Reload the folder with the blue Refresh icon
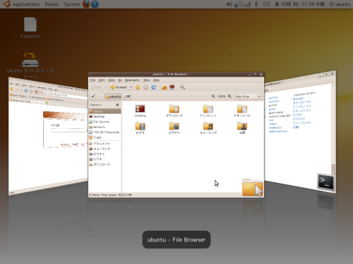 (154, 87)
